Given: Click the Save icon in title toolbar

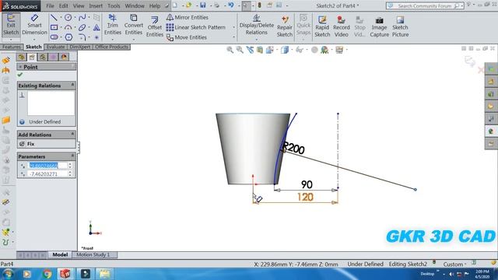Looking at the screenshot, I should coord(202,5).
